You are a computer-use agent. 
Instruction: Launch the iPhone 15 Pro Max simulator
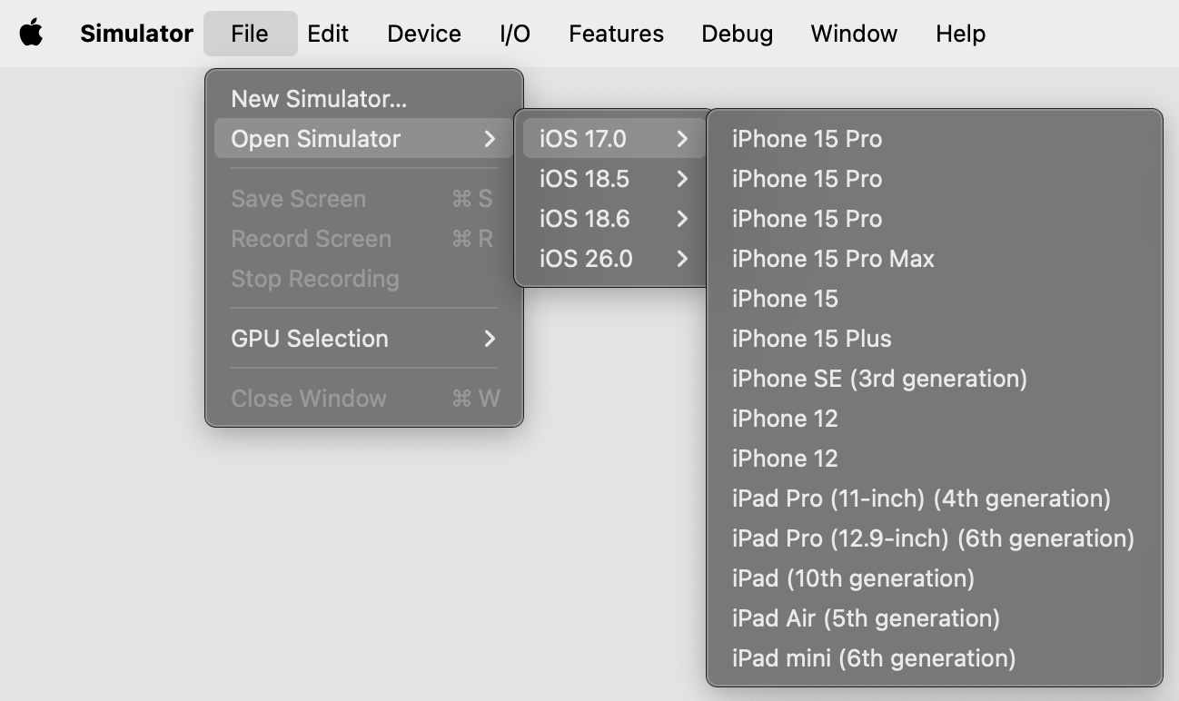833,259
